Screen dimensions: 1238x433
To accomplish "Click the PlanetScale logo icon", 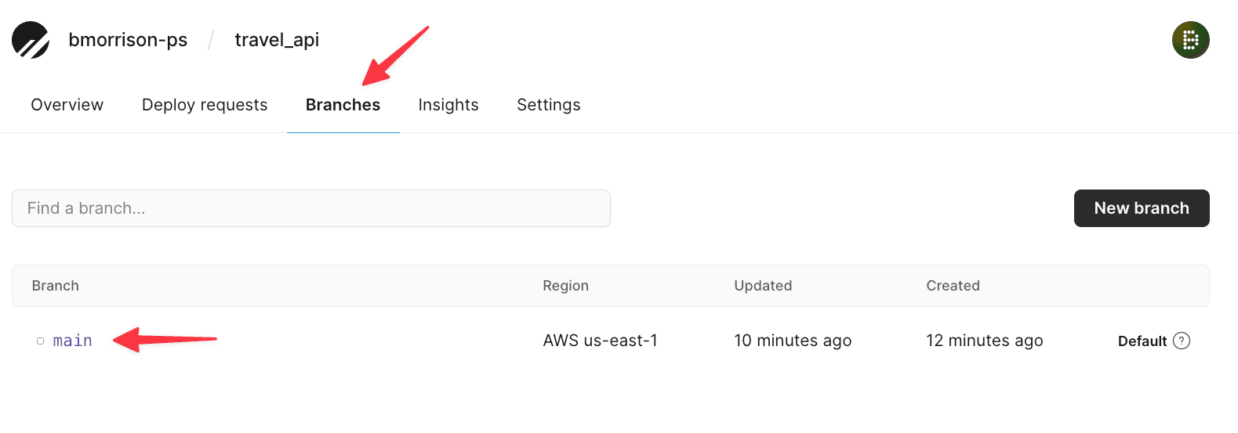I will pos(31,40).
